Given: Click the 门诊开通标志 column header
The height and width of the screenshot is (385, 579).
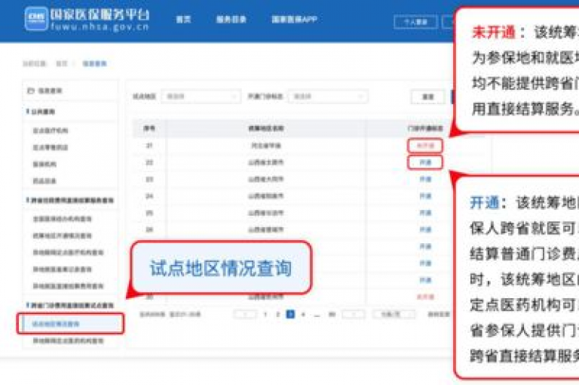Looking at the screenshot, I should coord(425,128).
